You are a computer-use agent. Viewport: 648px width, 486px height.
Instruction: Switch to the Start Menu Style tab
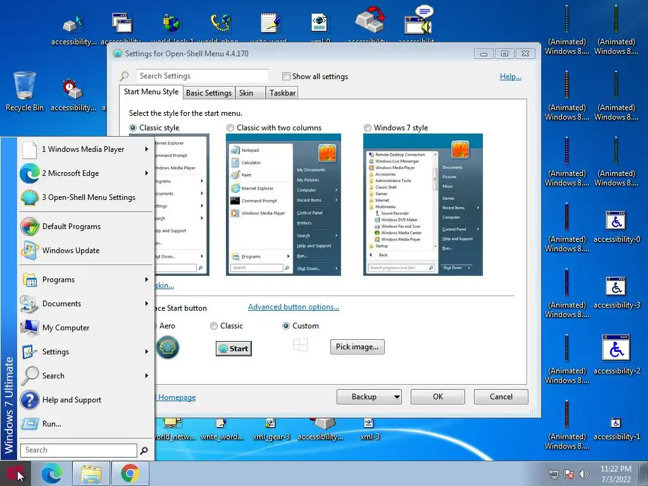[151, 92]
